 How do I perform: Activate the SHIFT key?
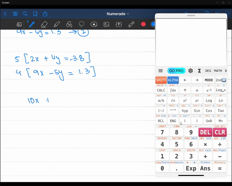(161, 80)
